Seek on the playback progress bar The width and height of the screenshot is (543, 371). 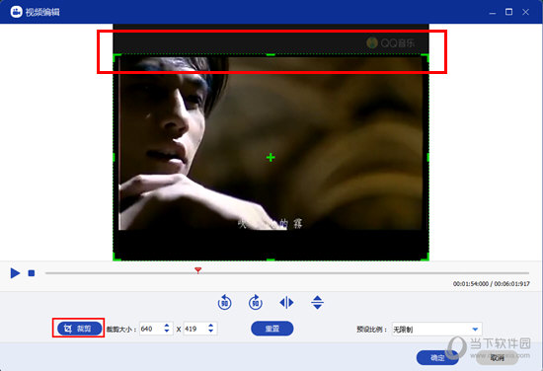[286, 273]
